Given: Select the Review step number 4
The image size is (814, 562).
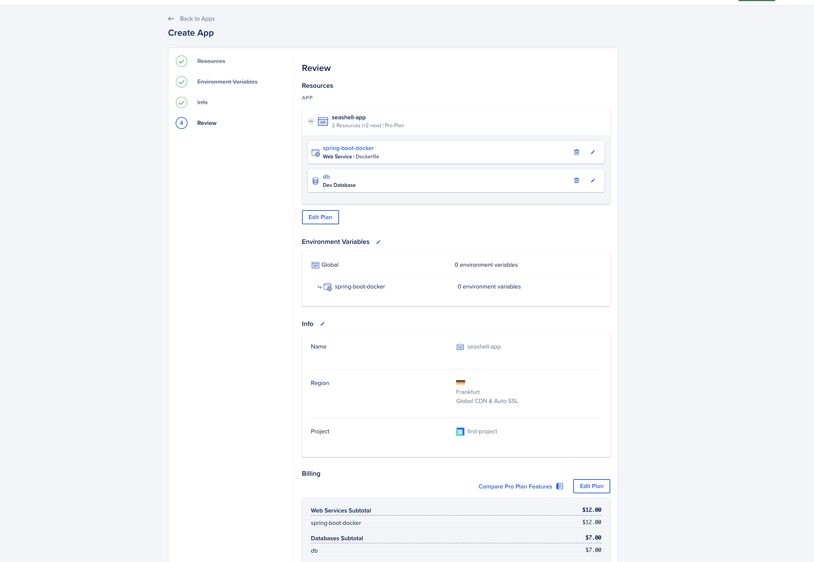Looking at the screenshot, I should 182,123.
